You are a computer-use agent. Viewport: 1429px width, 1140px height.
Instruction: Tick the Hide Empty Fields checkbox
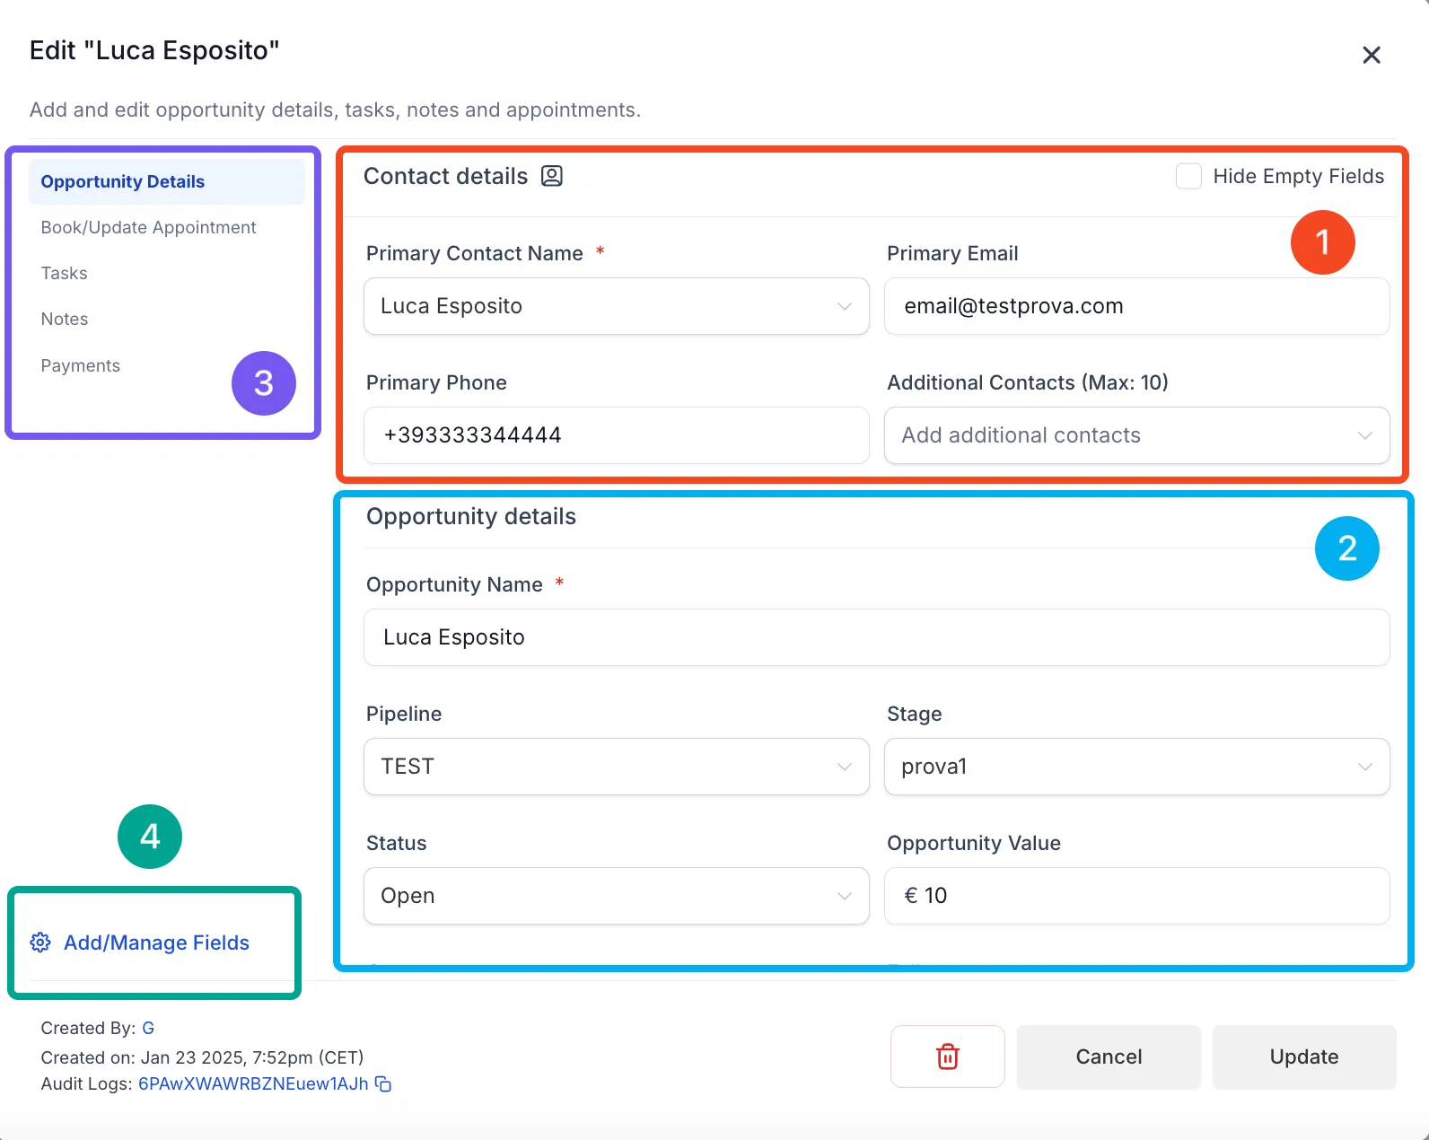[1188, 176]
